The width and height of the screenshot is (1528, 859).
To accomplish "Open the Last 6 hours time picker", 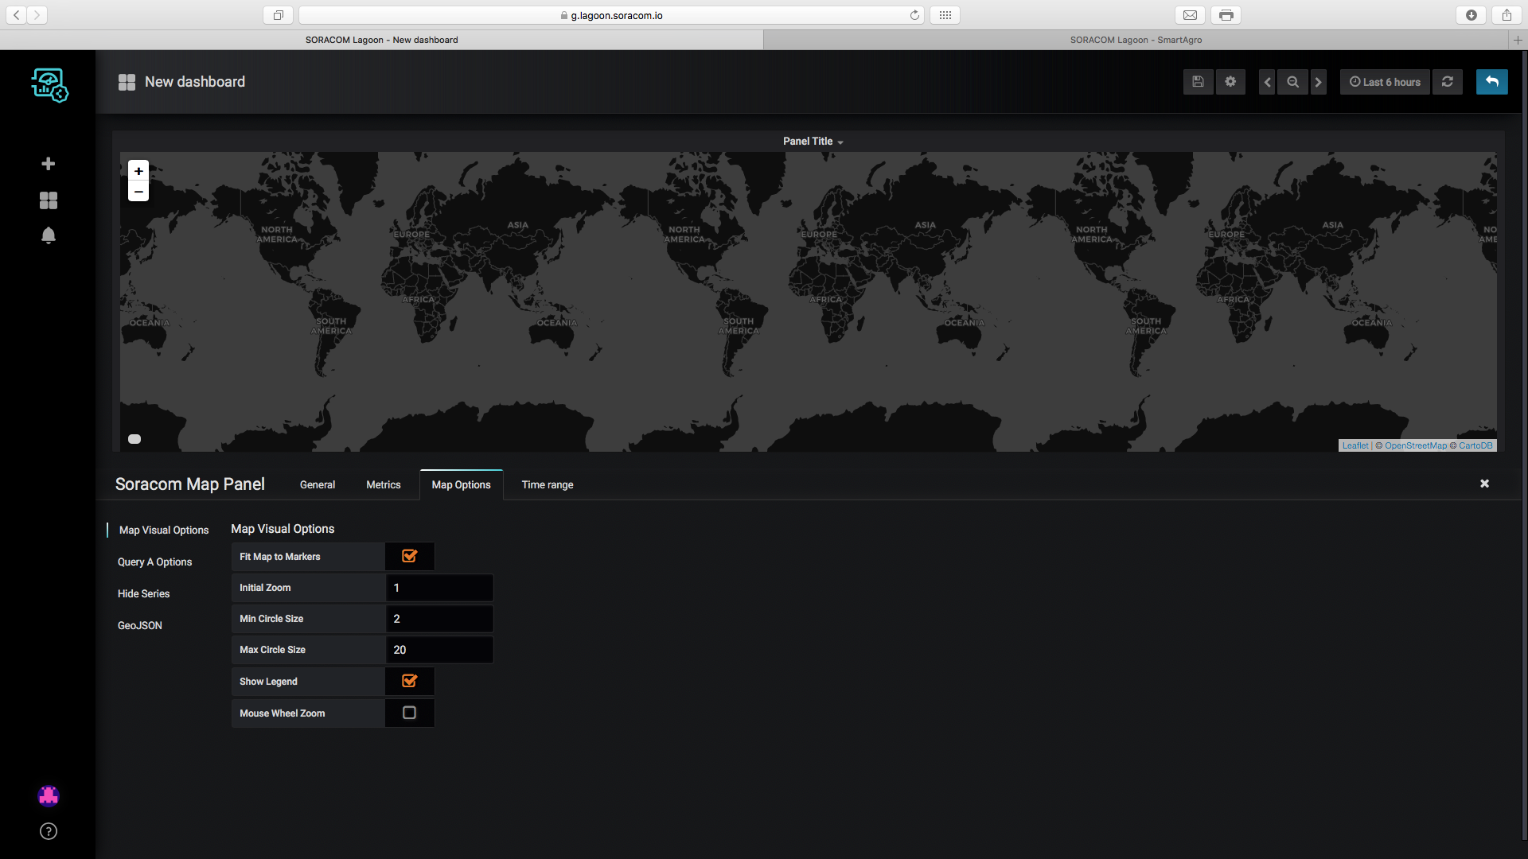I will coord(1385,82).
